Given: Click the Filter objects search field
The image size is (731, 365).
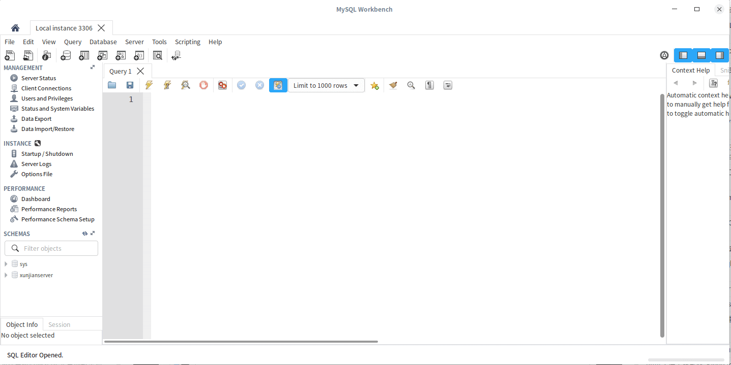Looking at the screenshot, I should [x=56, y=248].
